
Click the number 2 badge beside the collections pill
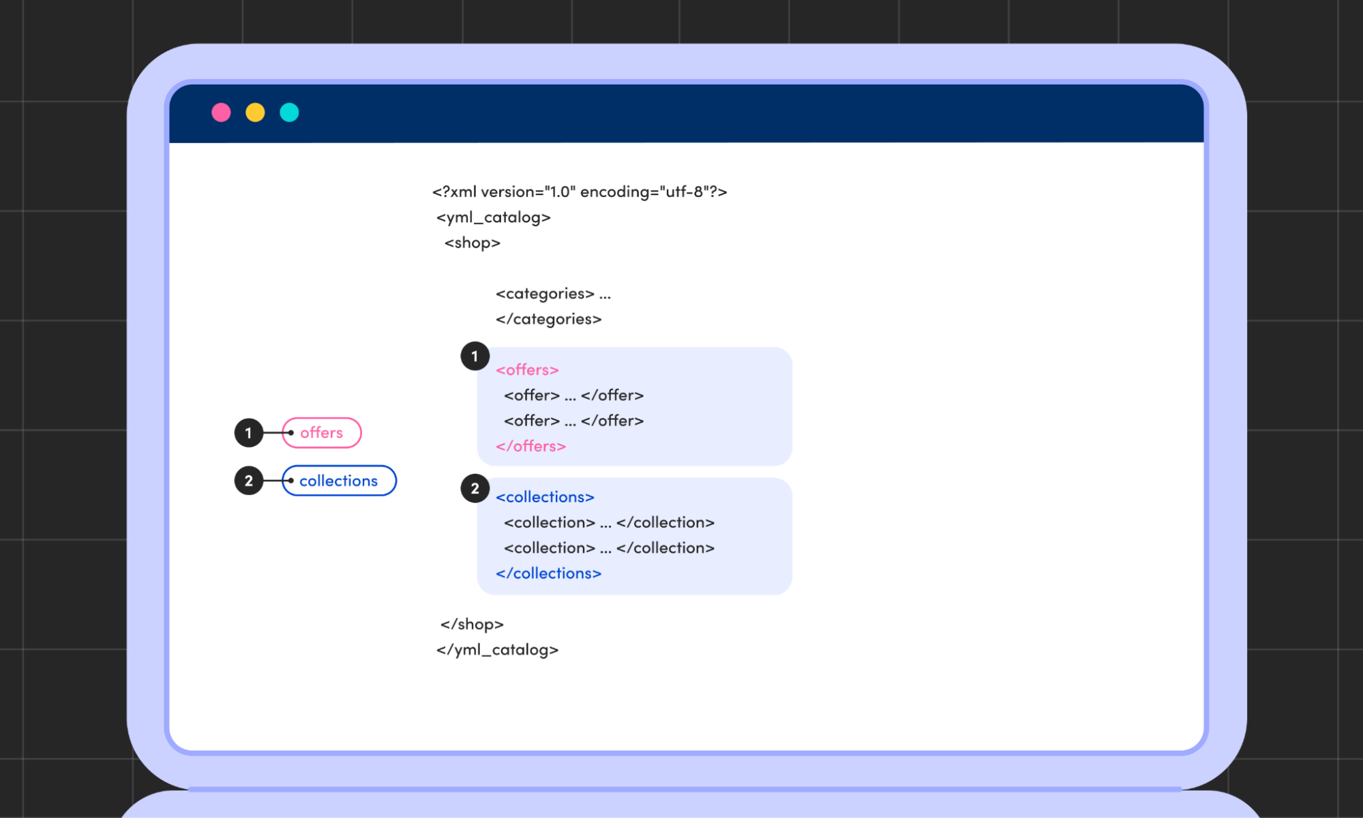(249, 481)
